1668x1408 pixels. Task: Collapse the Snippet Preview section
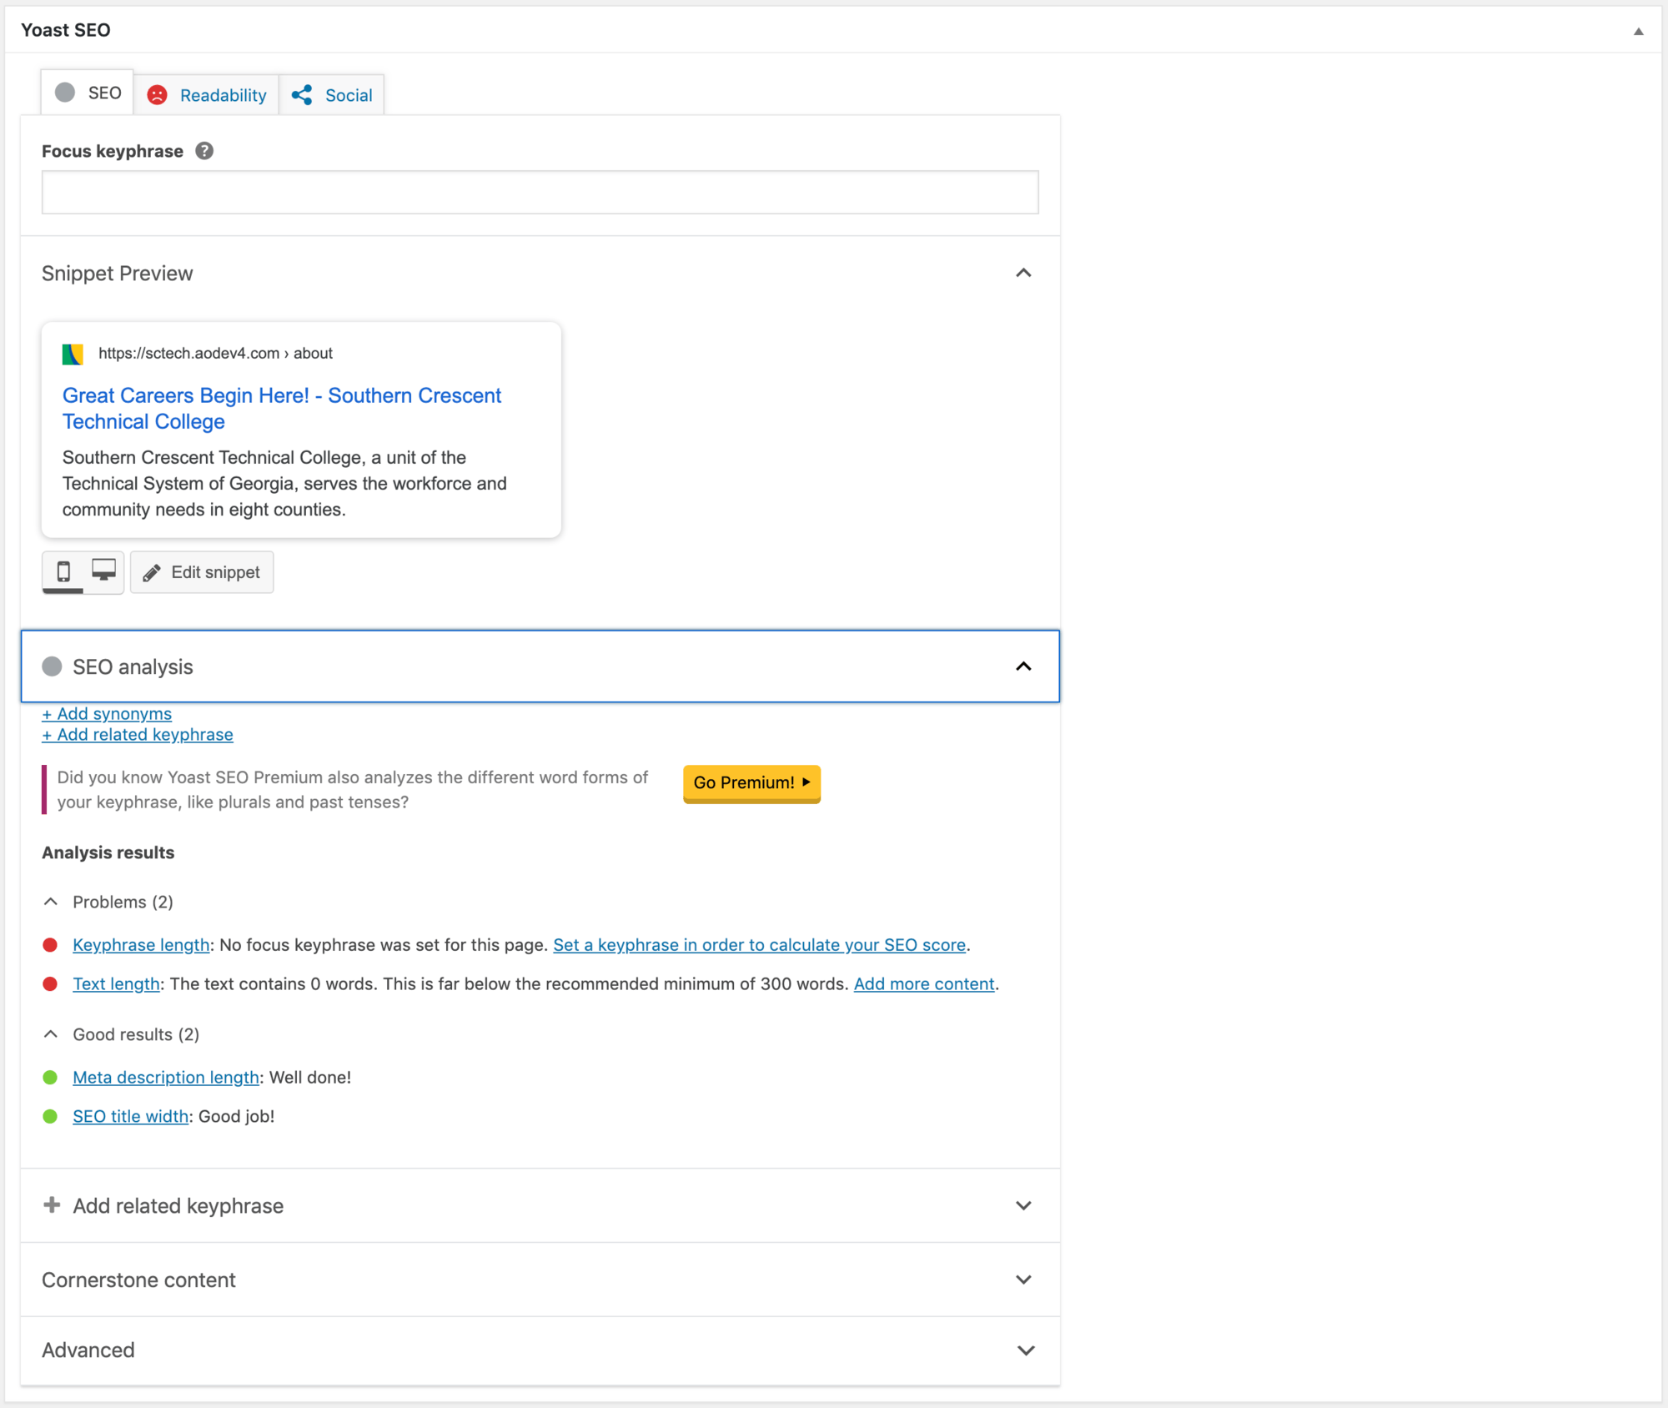[1023, 274]
